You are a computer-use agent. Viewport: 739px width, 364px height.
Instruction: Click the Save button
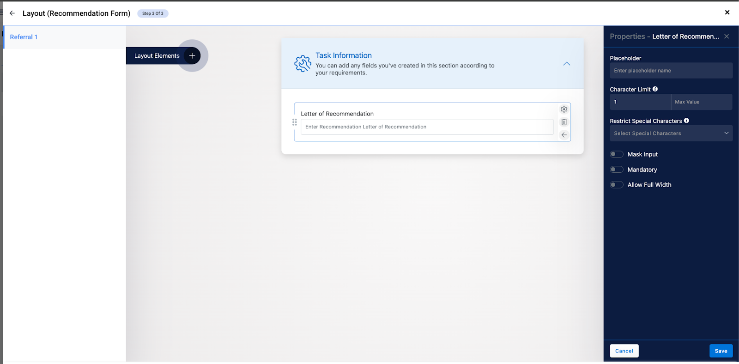point(721,351)
